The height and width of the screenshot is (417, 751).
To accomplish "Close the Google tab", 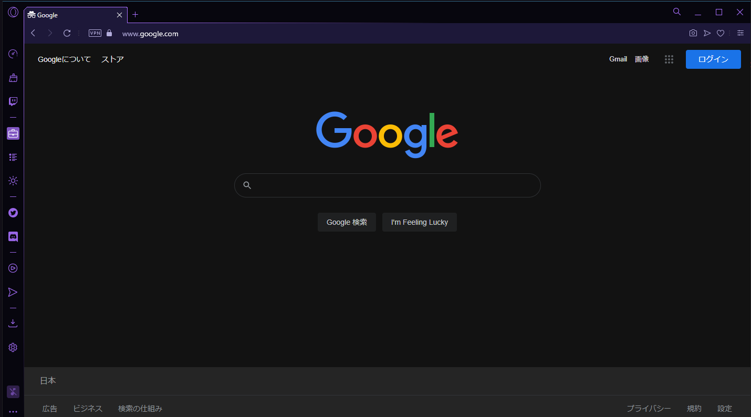I will [x=119, y=15].
